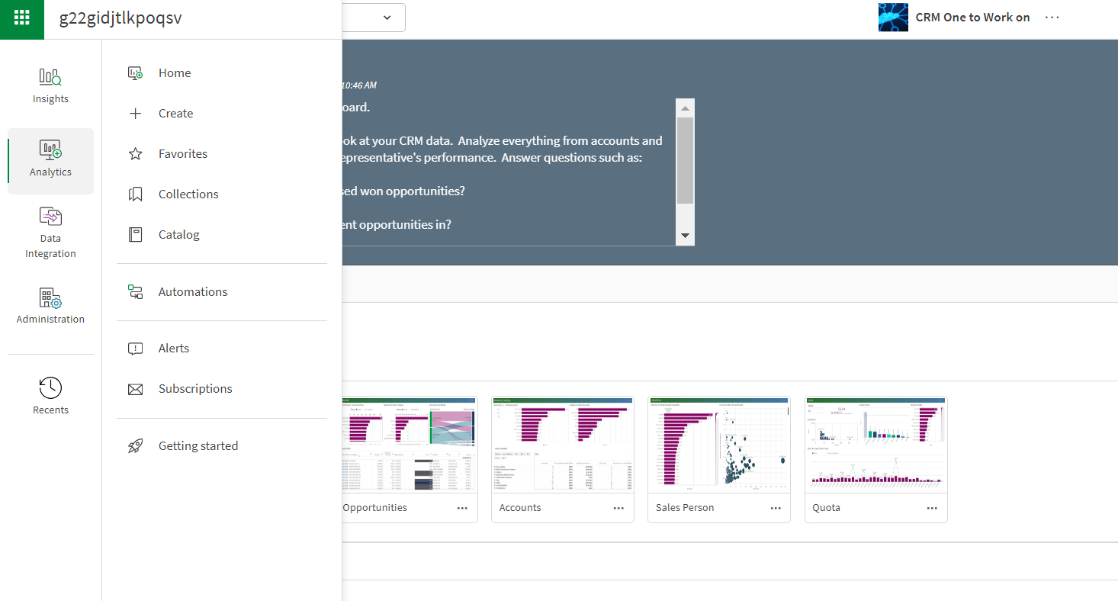Open the Sales Person sheet thumbnail
Viewport: 1118px width, 601px height.
718,442
